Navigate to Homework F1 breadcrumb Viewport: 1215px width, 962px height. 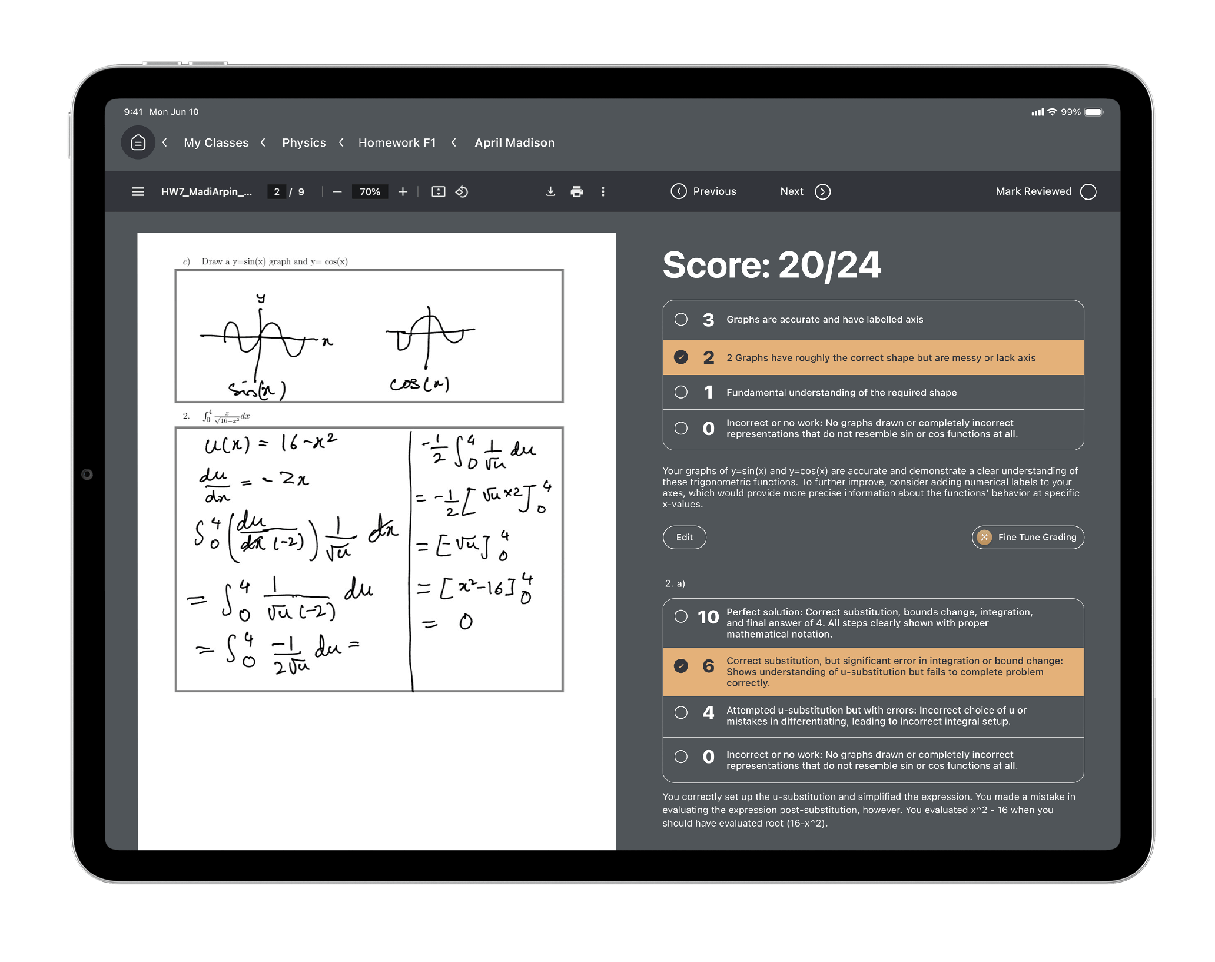click(397, 142)
